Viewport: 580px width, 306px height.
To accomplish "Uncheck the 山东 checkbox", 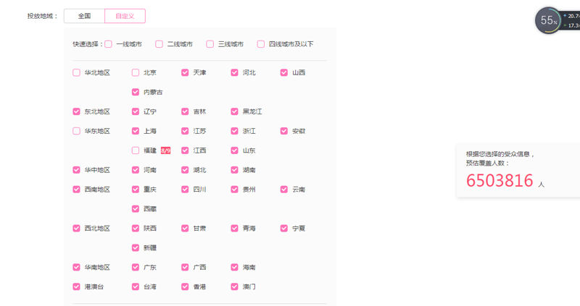I will pyautogui.click(x=234, y=150).
